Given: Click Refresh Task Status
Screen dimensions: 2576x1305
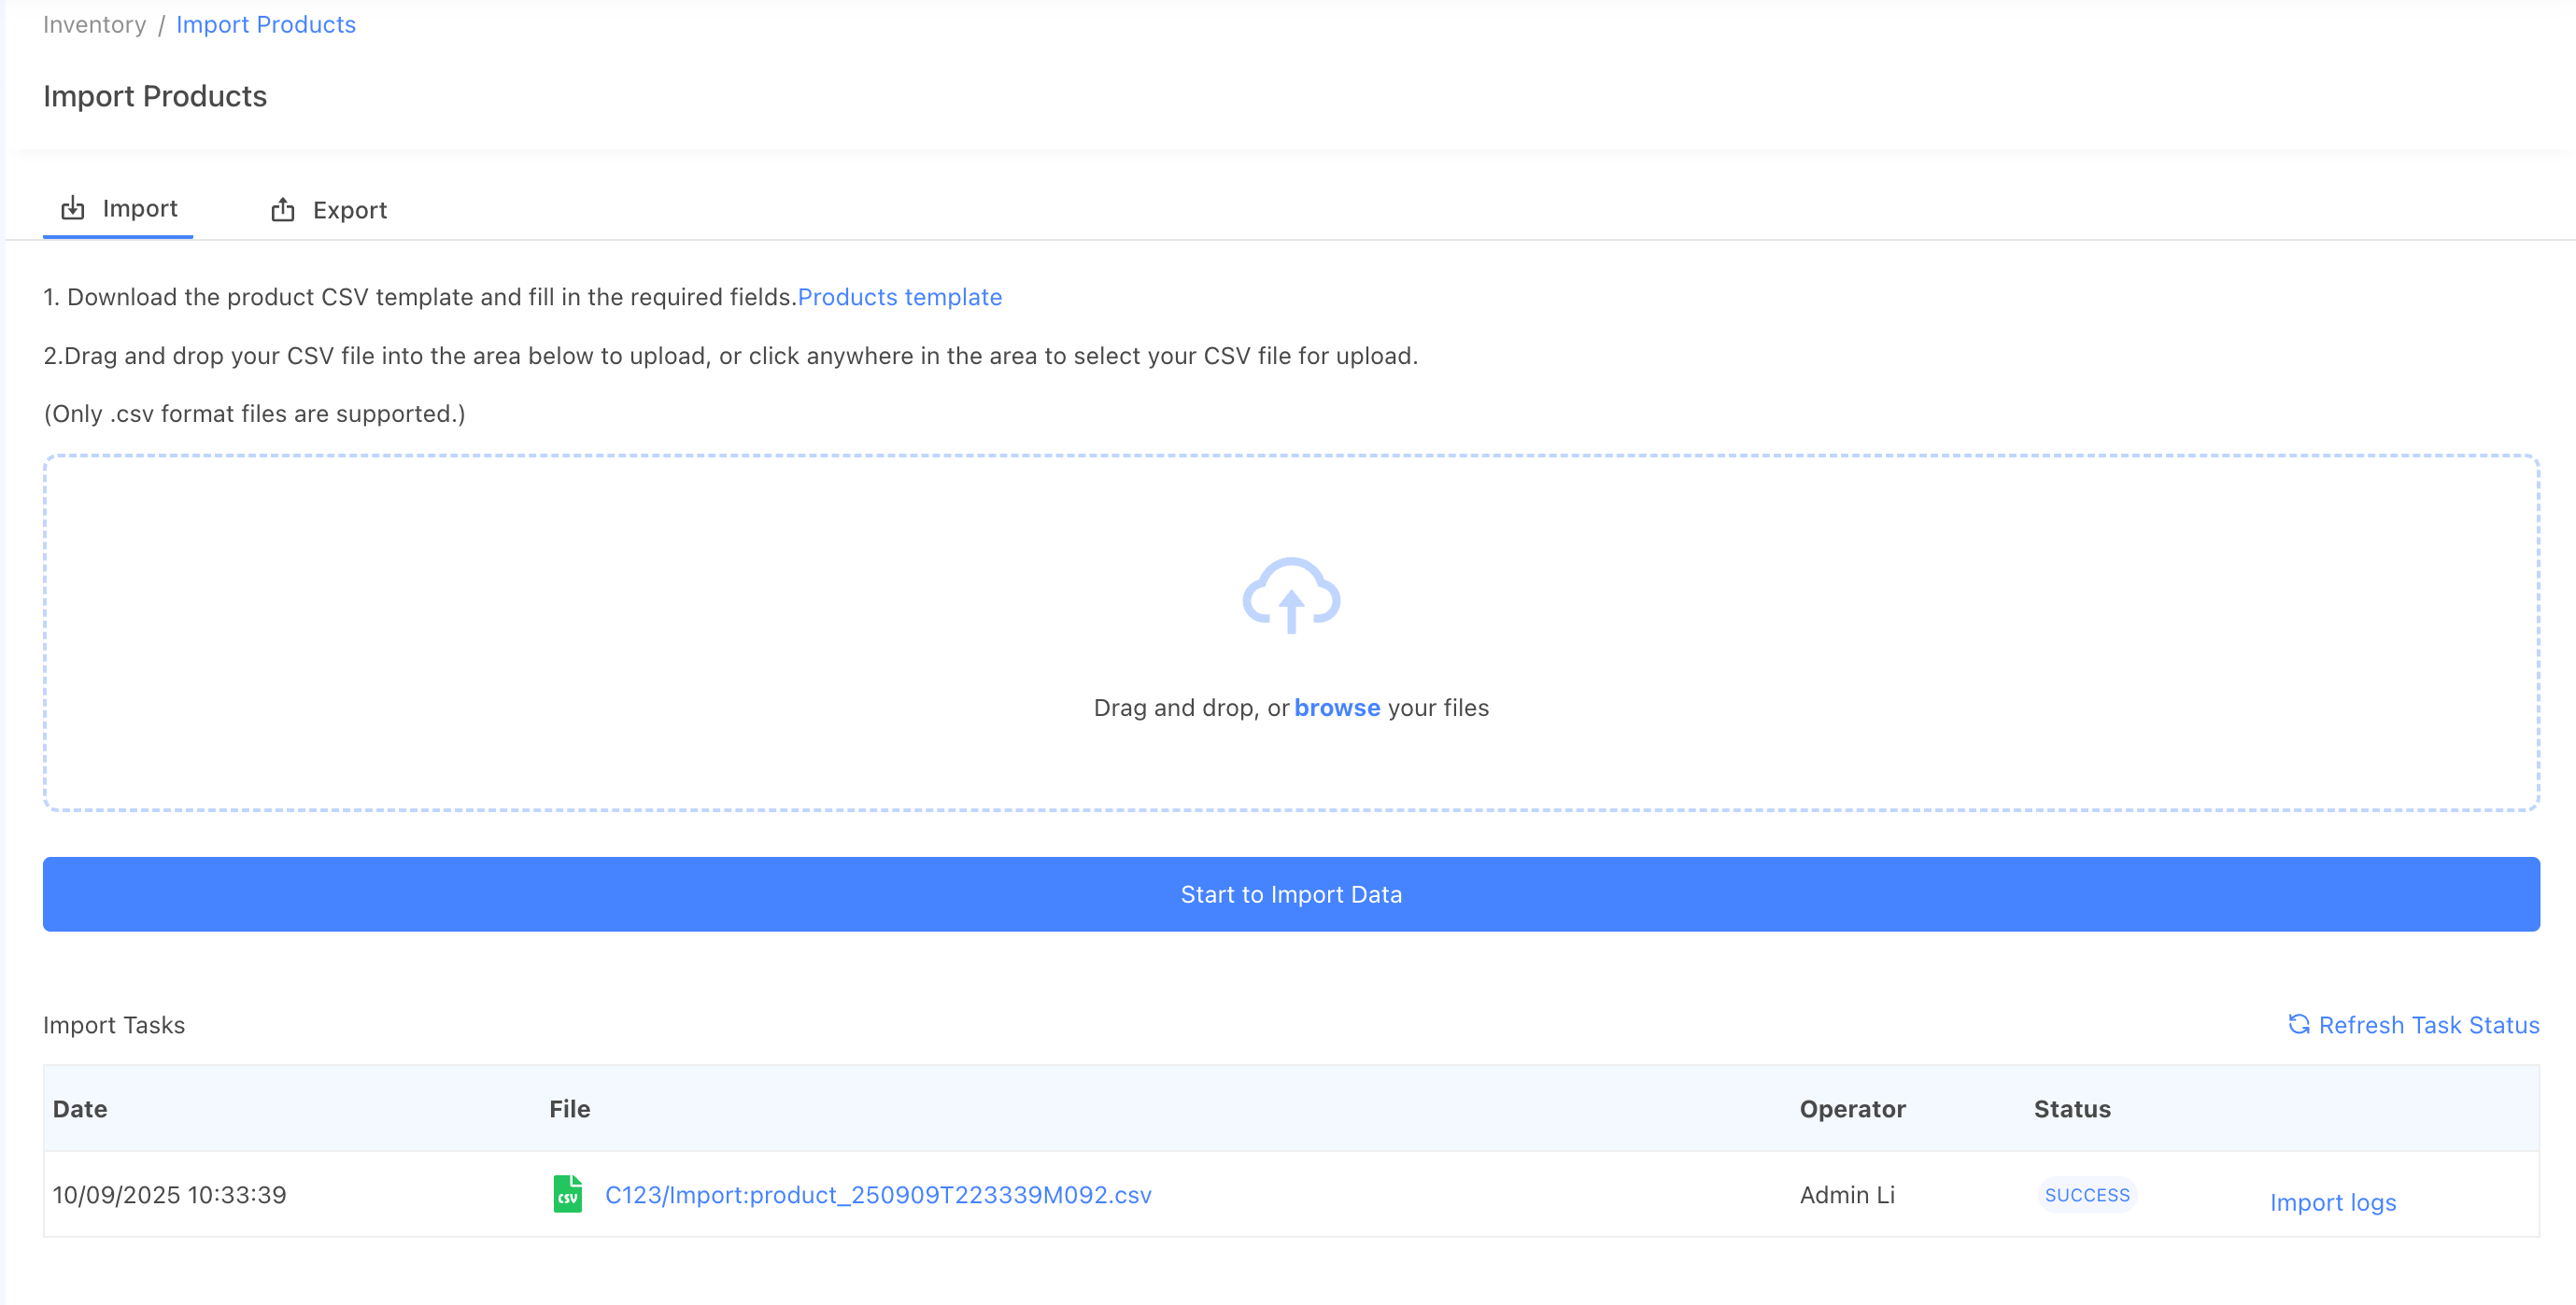Looking at the screenshot, I should click(2428, 1025).
